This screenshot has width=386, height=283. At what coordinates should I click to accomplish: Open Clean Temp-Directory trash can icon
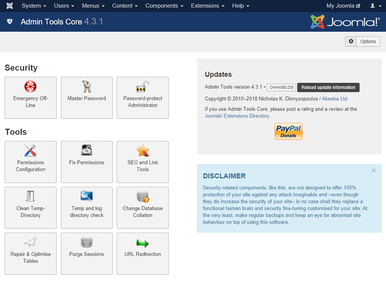[x=31, y=196]
